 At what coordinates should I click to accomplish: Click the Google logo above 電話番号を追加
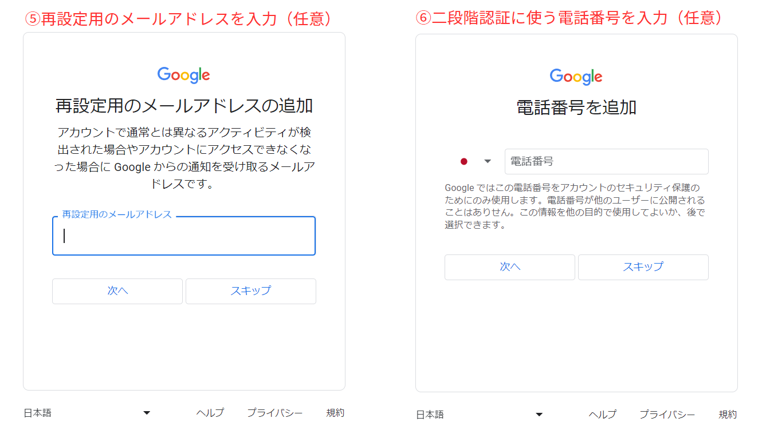click(x=576, y=77)
